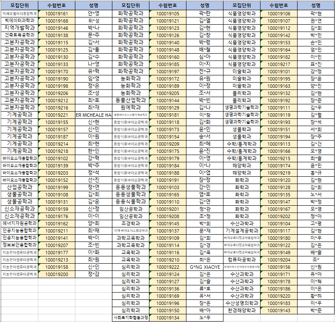Select exam number 100019222 cell
The image size is (335, 322).
click(168, 267)
